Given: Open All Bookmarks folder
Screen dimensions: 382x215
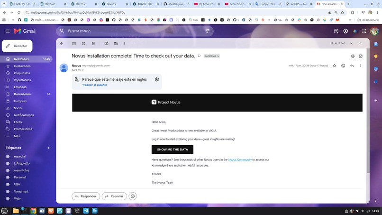Looking at the screenshot, I should click(368, 20).
